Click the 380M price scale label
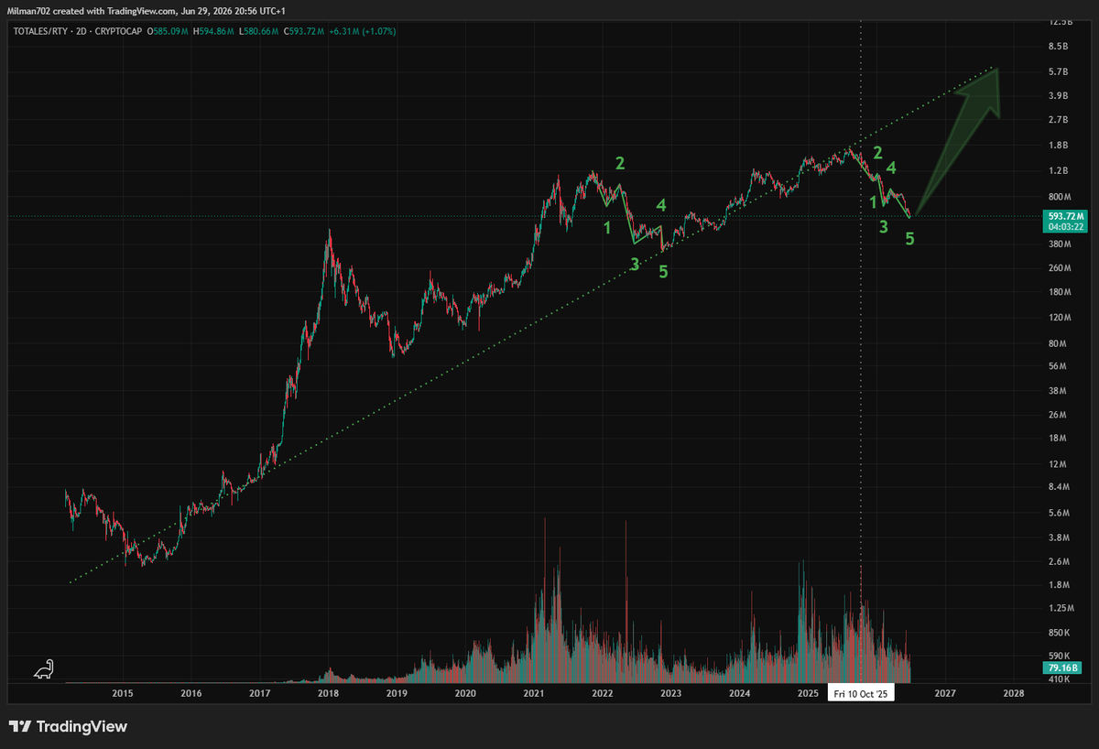This screenshot has height=749, width=1099. coord(1058,244)
